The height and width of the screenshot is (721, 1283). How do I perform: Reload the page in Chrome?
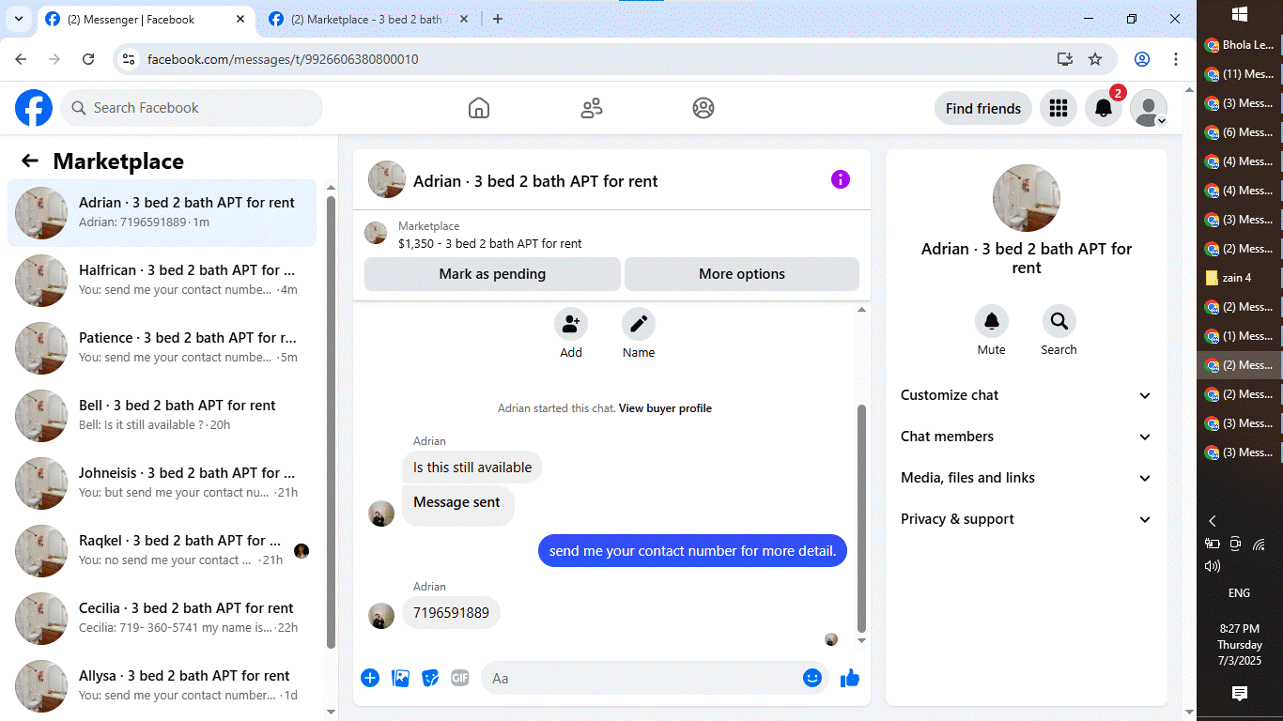[88, 59]
